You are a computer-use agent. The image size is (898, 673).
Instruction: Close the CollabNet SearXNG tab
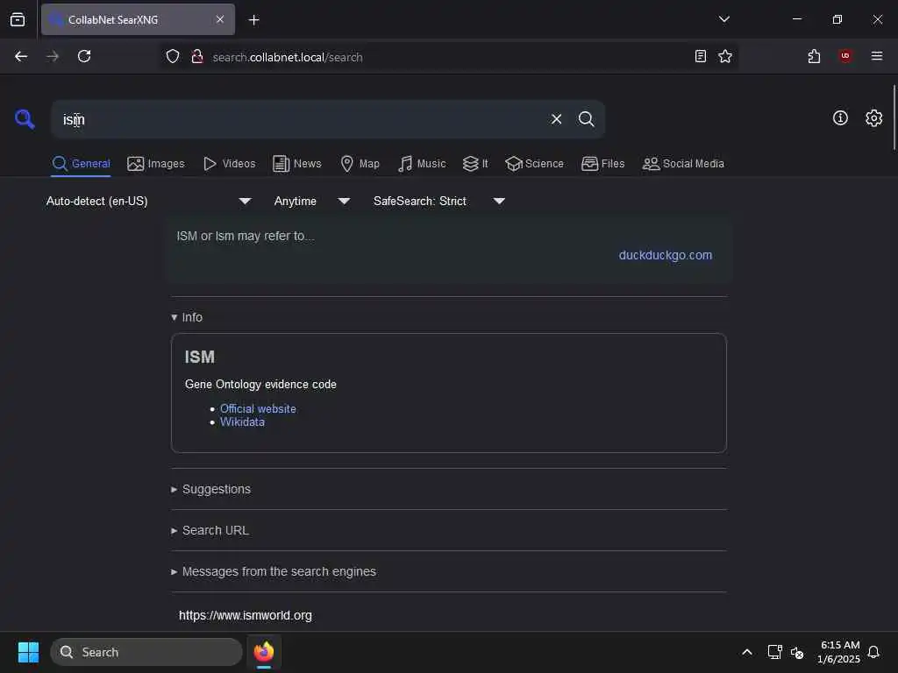click(x=220, y=19)
